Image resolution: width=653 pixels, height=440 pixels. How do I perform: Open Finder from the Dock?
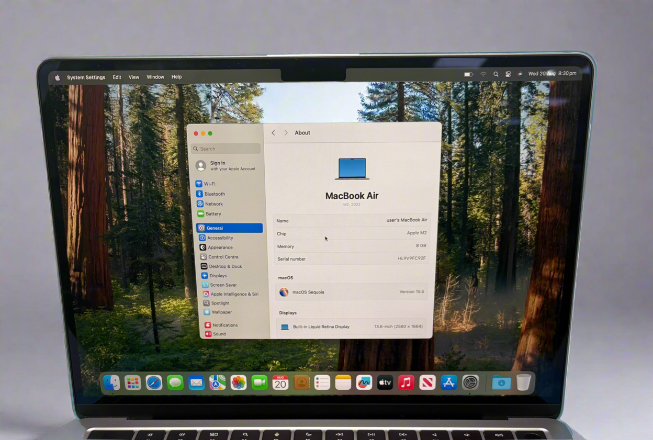coord(111,383)
